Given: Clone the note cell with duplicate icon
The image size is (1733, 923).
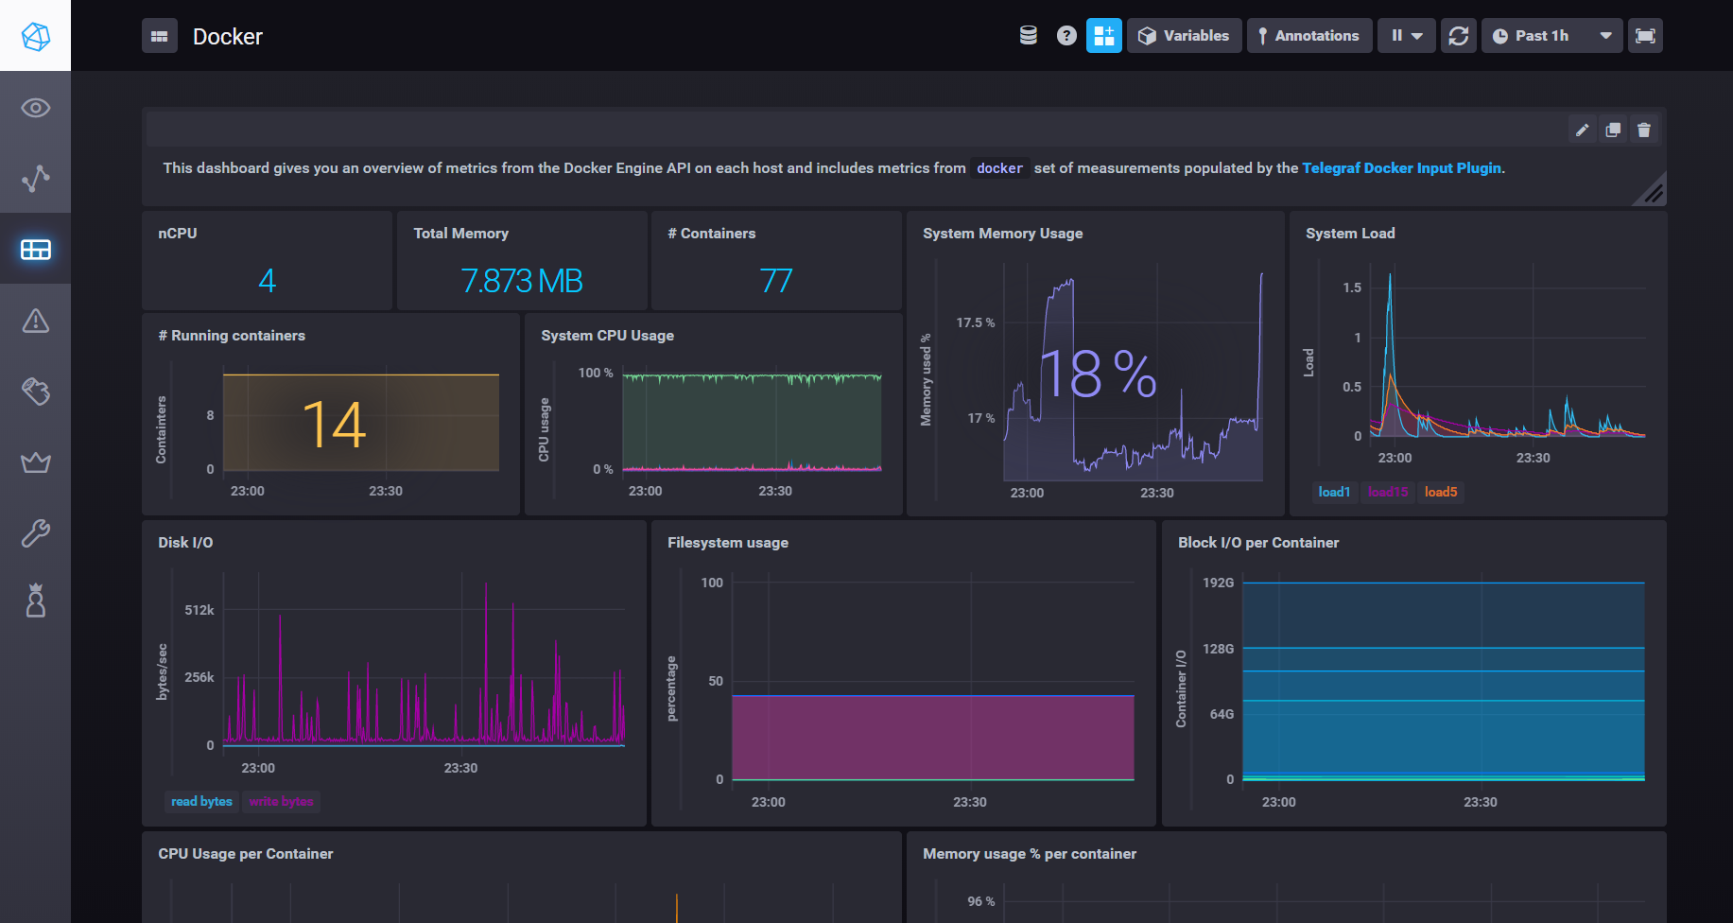Looking at the screenshot, I should 1613,130.
